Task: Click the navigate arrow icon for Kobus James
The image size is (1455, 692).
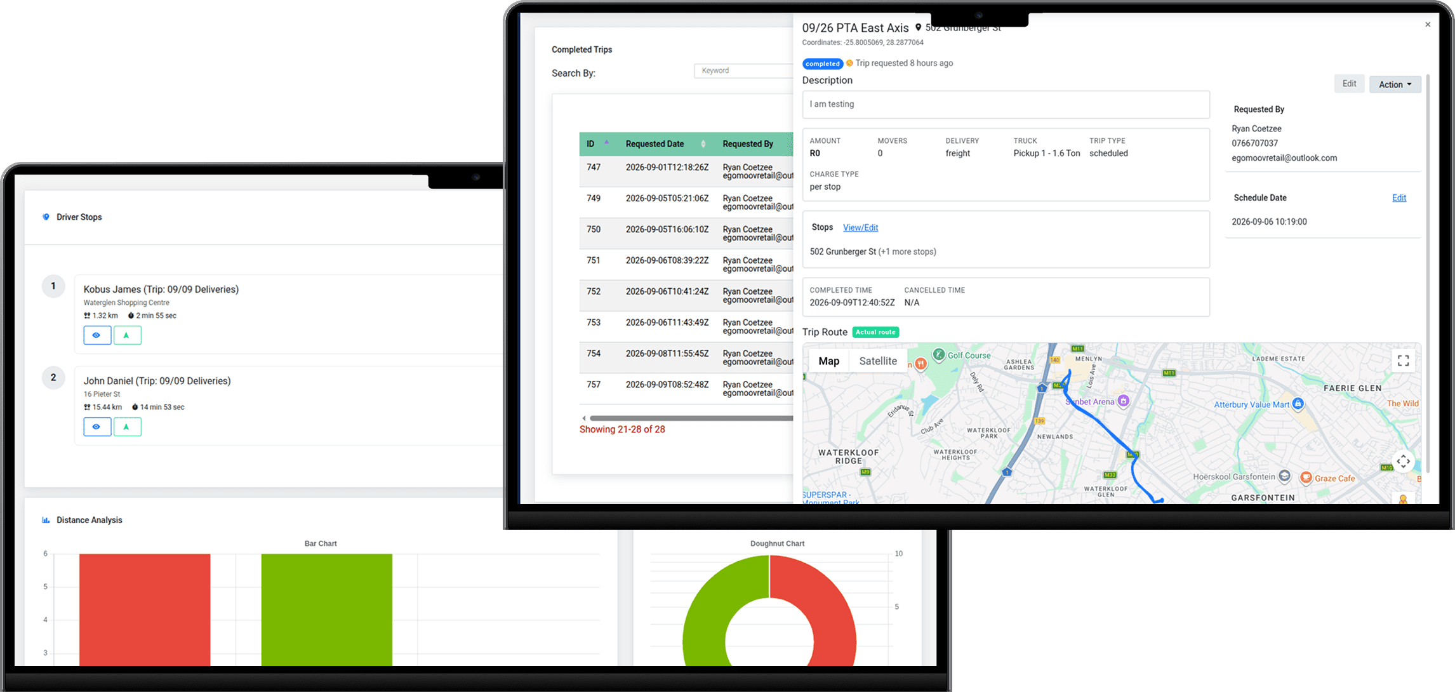Action: click(127, 335)
